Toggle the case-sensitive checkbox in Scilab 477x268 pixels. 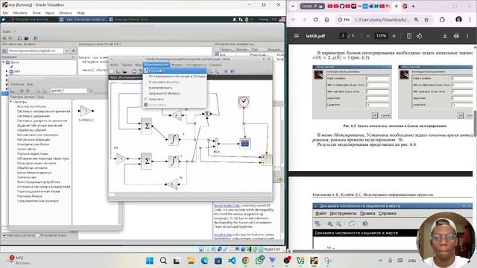tap(4, 235)
